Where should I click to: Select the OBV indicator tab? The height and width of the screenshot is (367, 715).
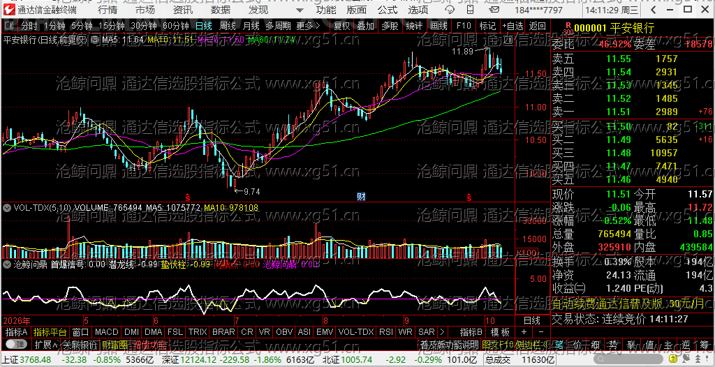(x=284, y=332)
